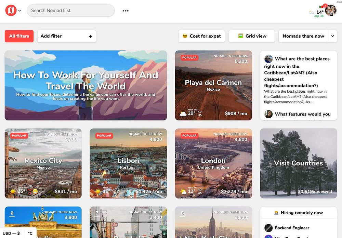This screenshot has height=238, width=342.
Task: Click the Backend Engineer company logo
Action: tap(268, 228)
